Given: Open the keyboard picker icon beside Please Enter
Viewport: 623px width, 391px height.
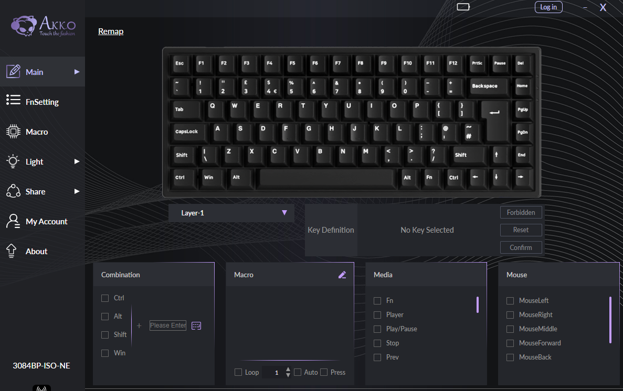Looking at the screenshot, I should click(196, 326).
